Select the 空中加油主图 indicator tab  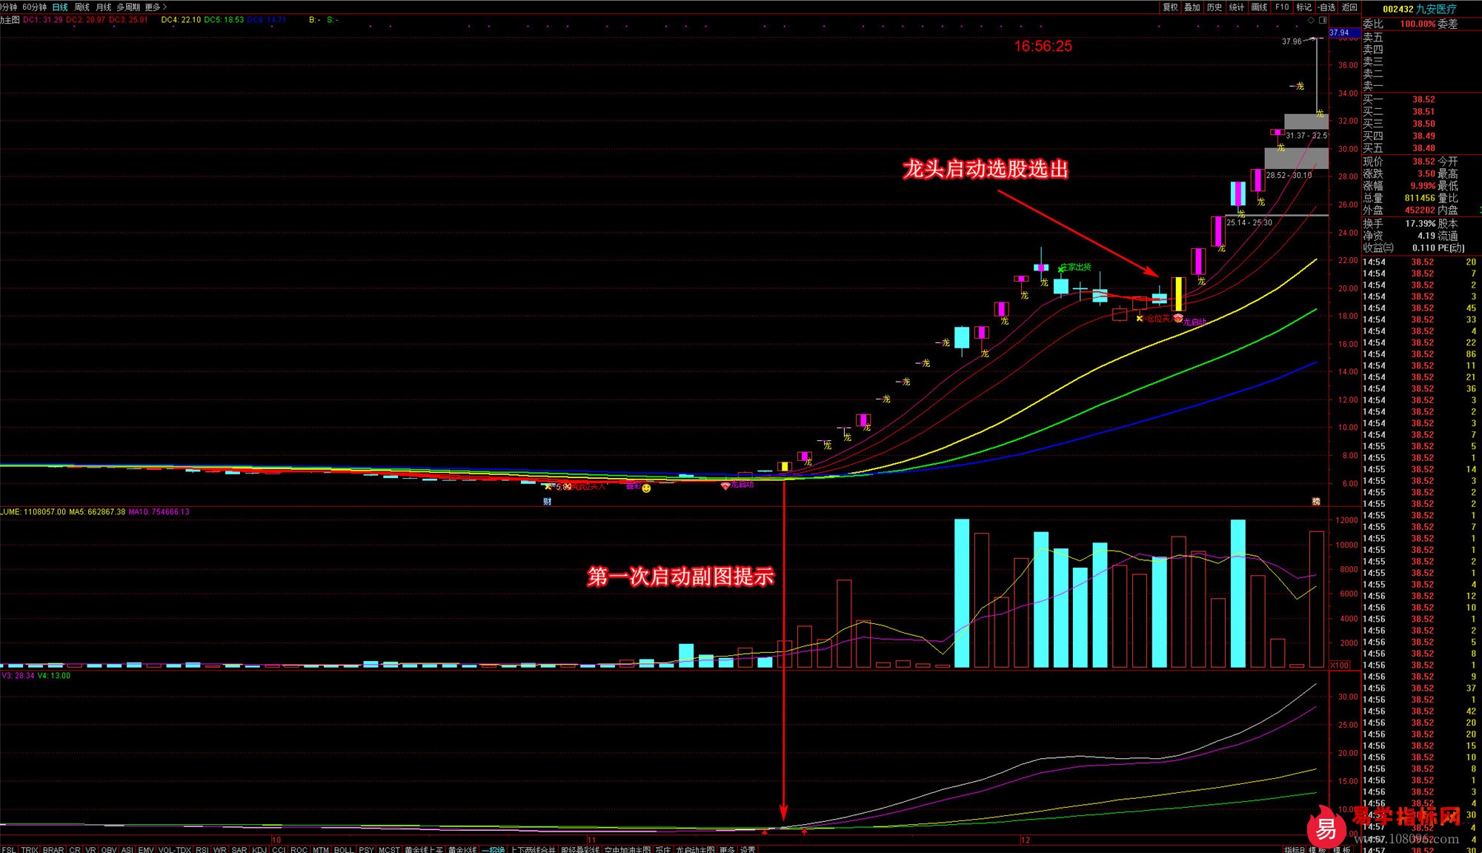point(627,849)
